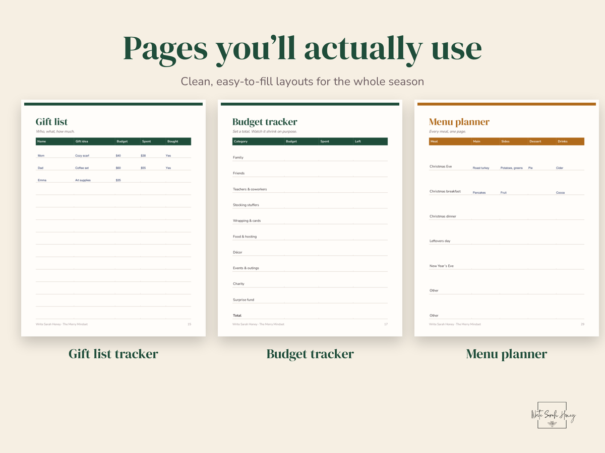605x453 pixels.
Task: Select the "Pancakes" main entry
Action: (x=479, y=193)
